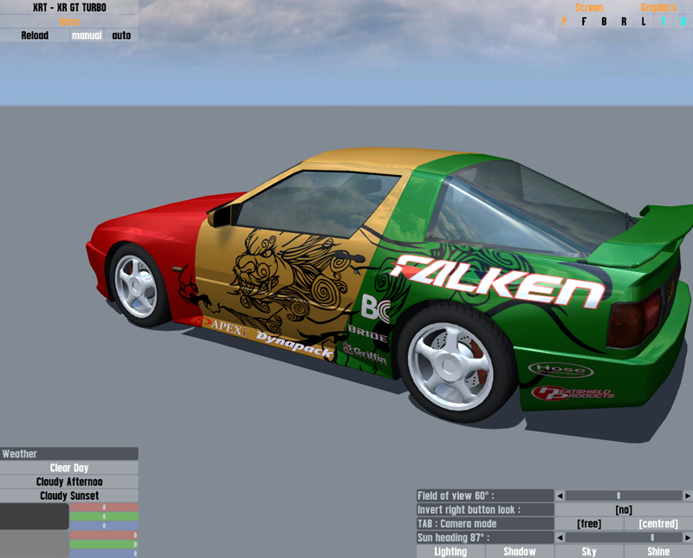Click the Sun heading slider bar
This screenshot has height=558, width=693.
(x=624, y=538)
